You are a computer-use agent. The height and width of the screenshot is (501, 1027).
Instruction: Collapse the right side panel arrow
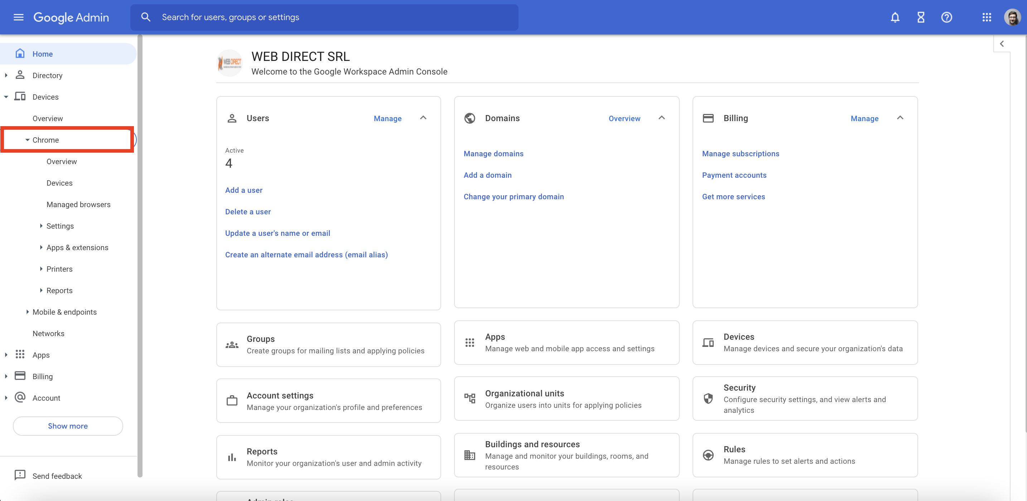1002,43
